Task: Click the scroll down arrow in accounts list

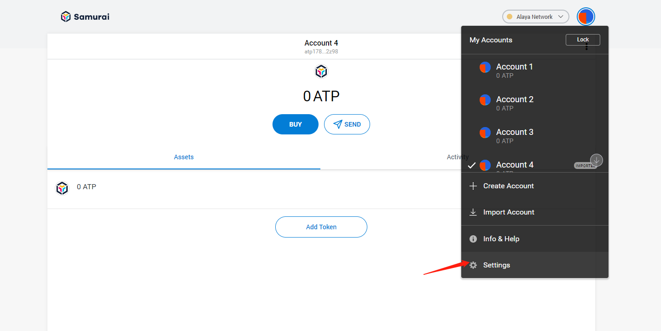Action: [x=597, y=160]
